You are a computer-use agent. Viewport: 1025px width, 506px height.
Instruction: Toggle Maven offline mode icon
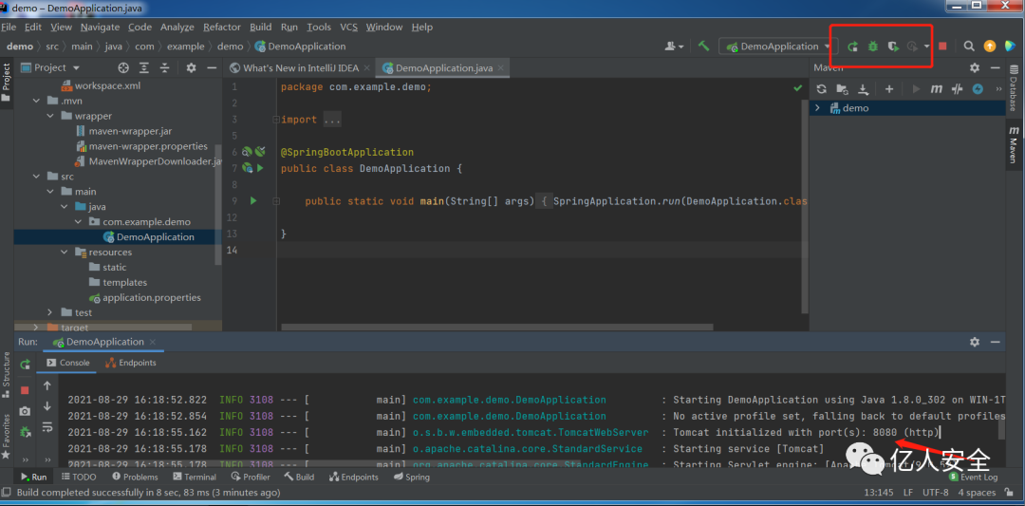coord(957,89)
